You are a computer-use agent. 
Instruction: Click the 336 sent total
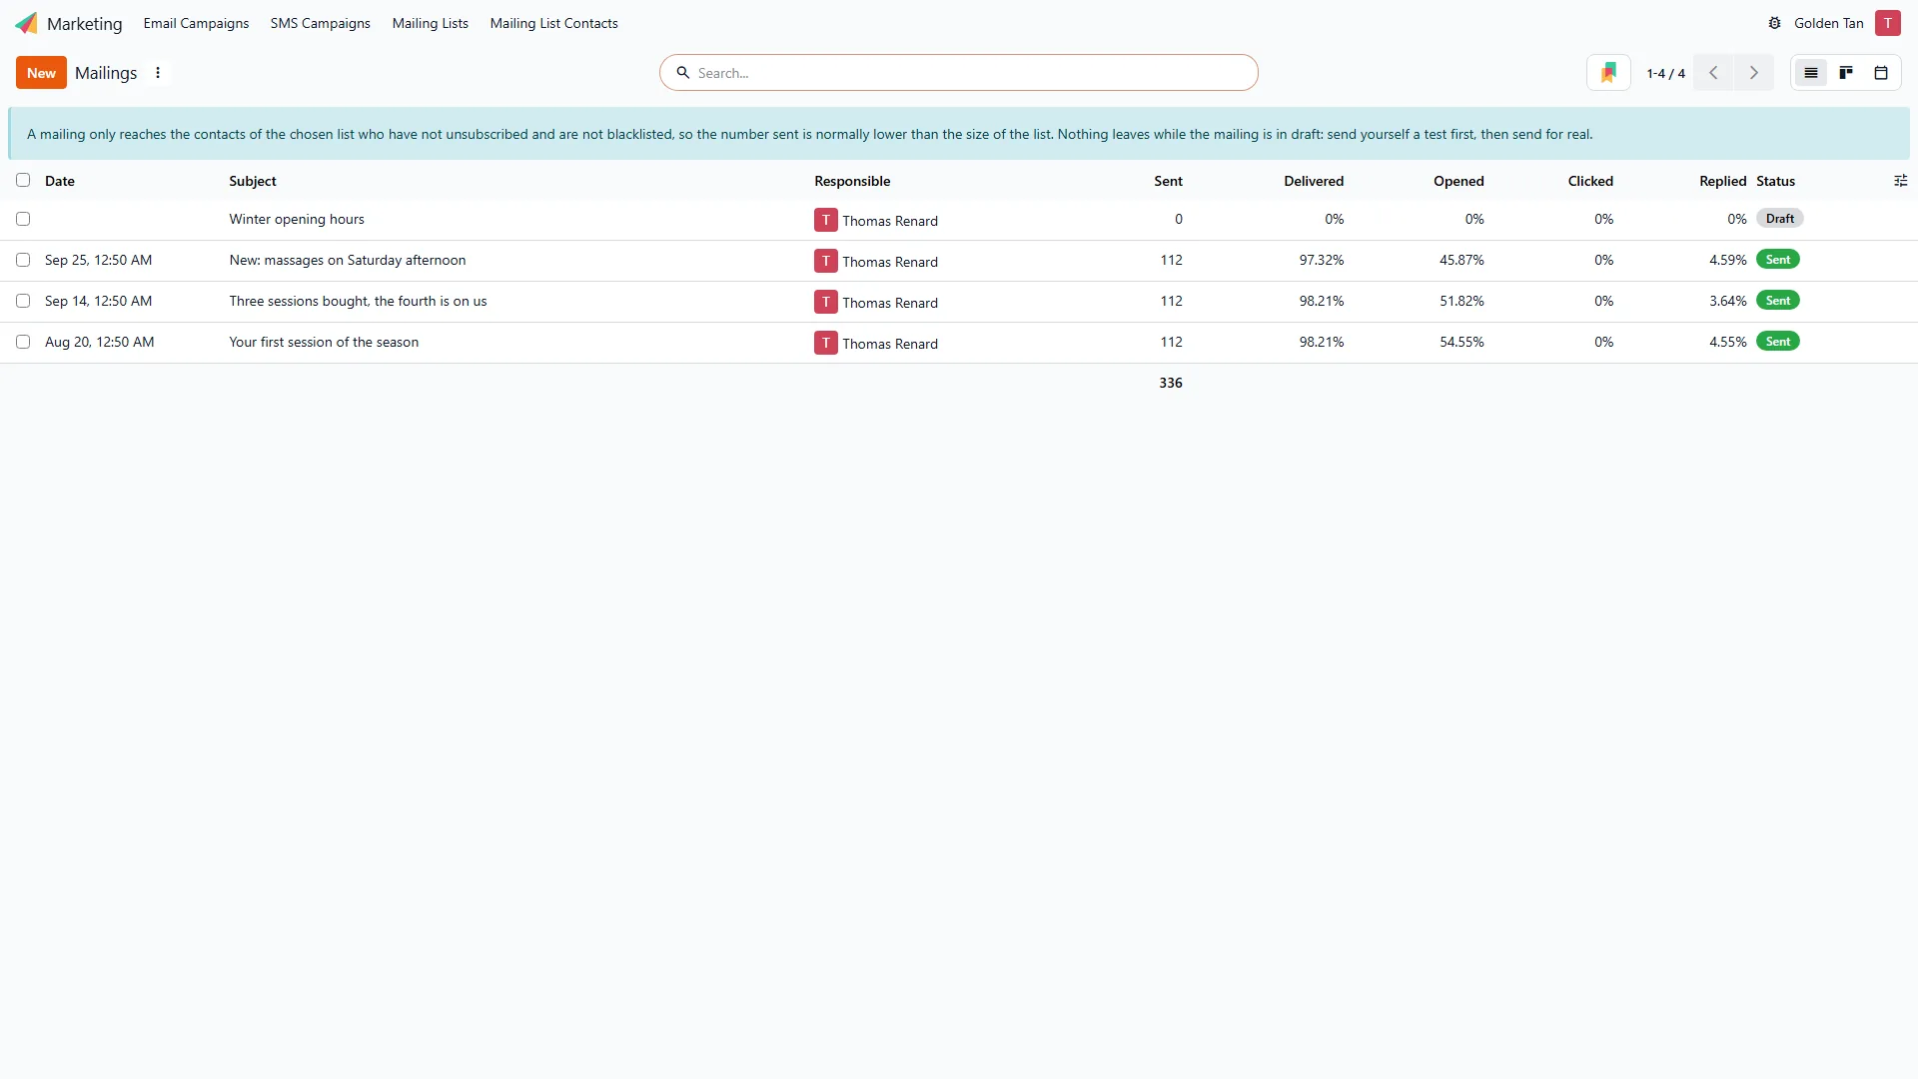tap(1171, 383)
